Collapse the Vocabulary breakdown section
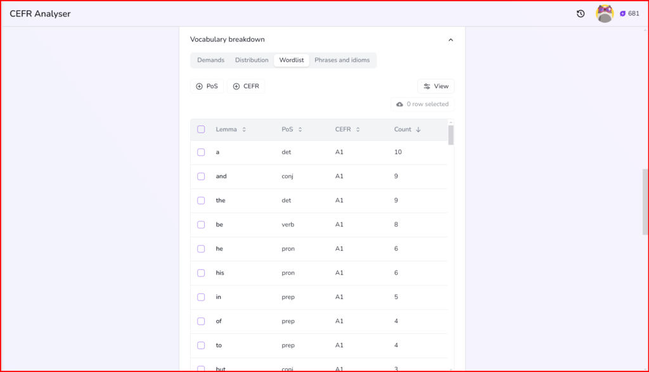The width and height of the screenshot is (649, 372). pos(451,40)
